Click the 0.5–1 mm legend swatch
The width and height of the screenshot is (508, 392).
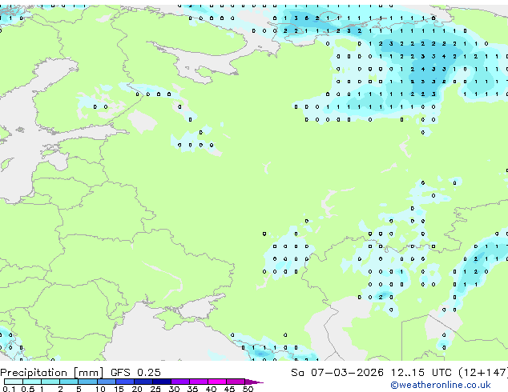point(32,382)
